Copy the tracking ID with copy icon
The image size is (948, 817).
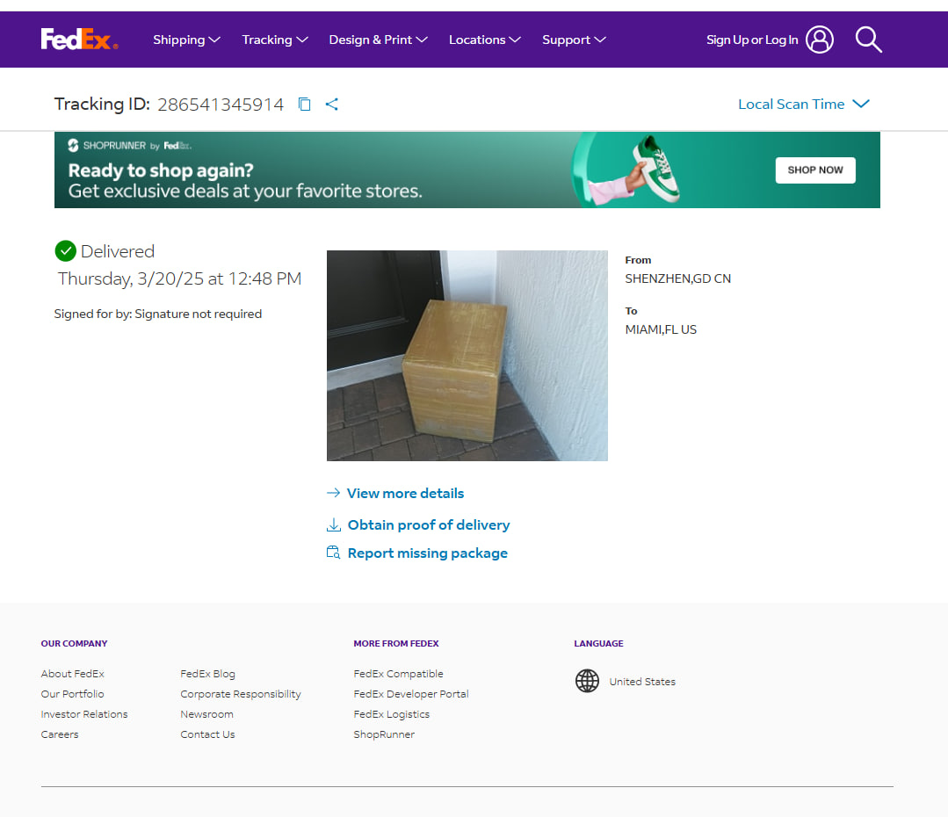click(305, 105)
